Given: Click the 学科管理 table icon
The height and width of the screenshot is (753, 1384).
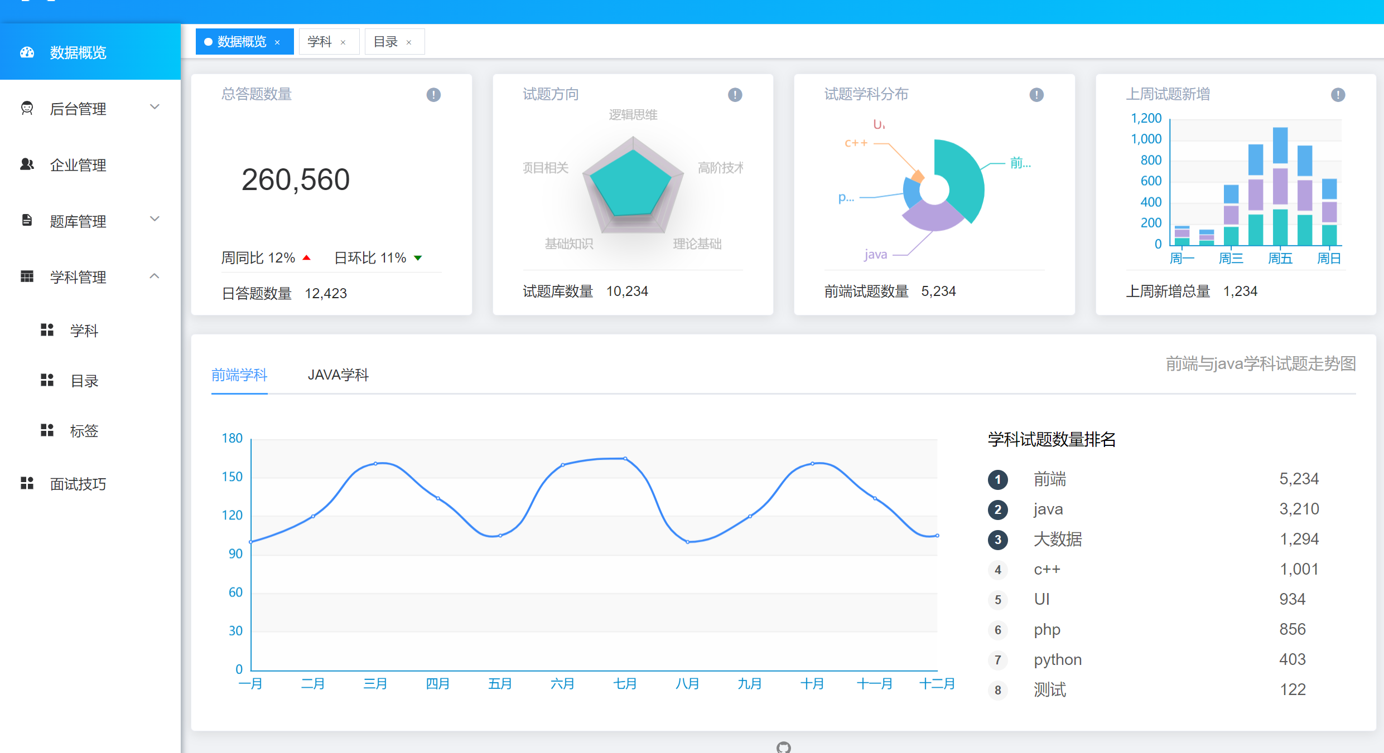Looking at the screenshot, I should [x=27, y=276].
